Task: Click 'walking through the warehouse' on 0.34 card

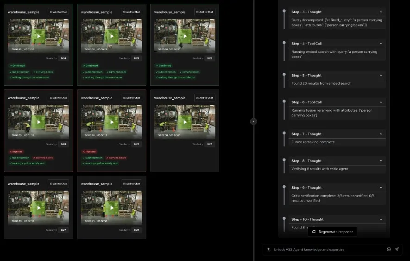Action: (x=29, y=77)
